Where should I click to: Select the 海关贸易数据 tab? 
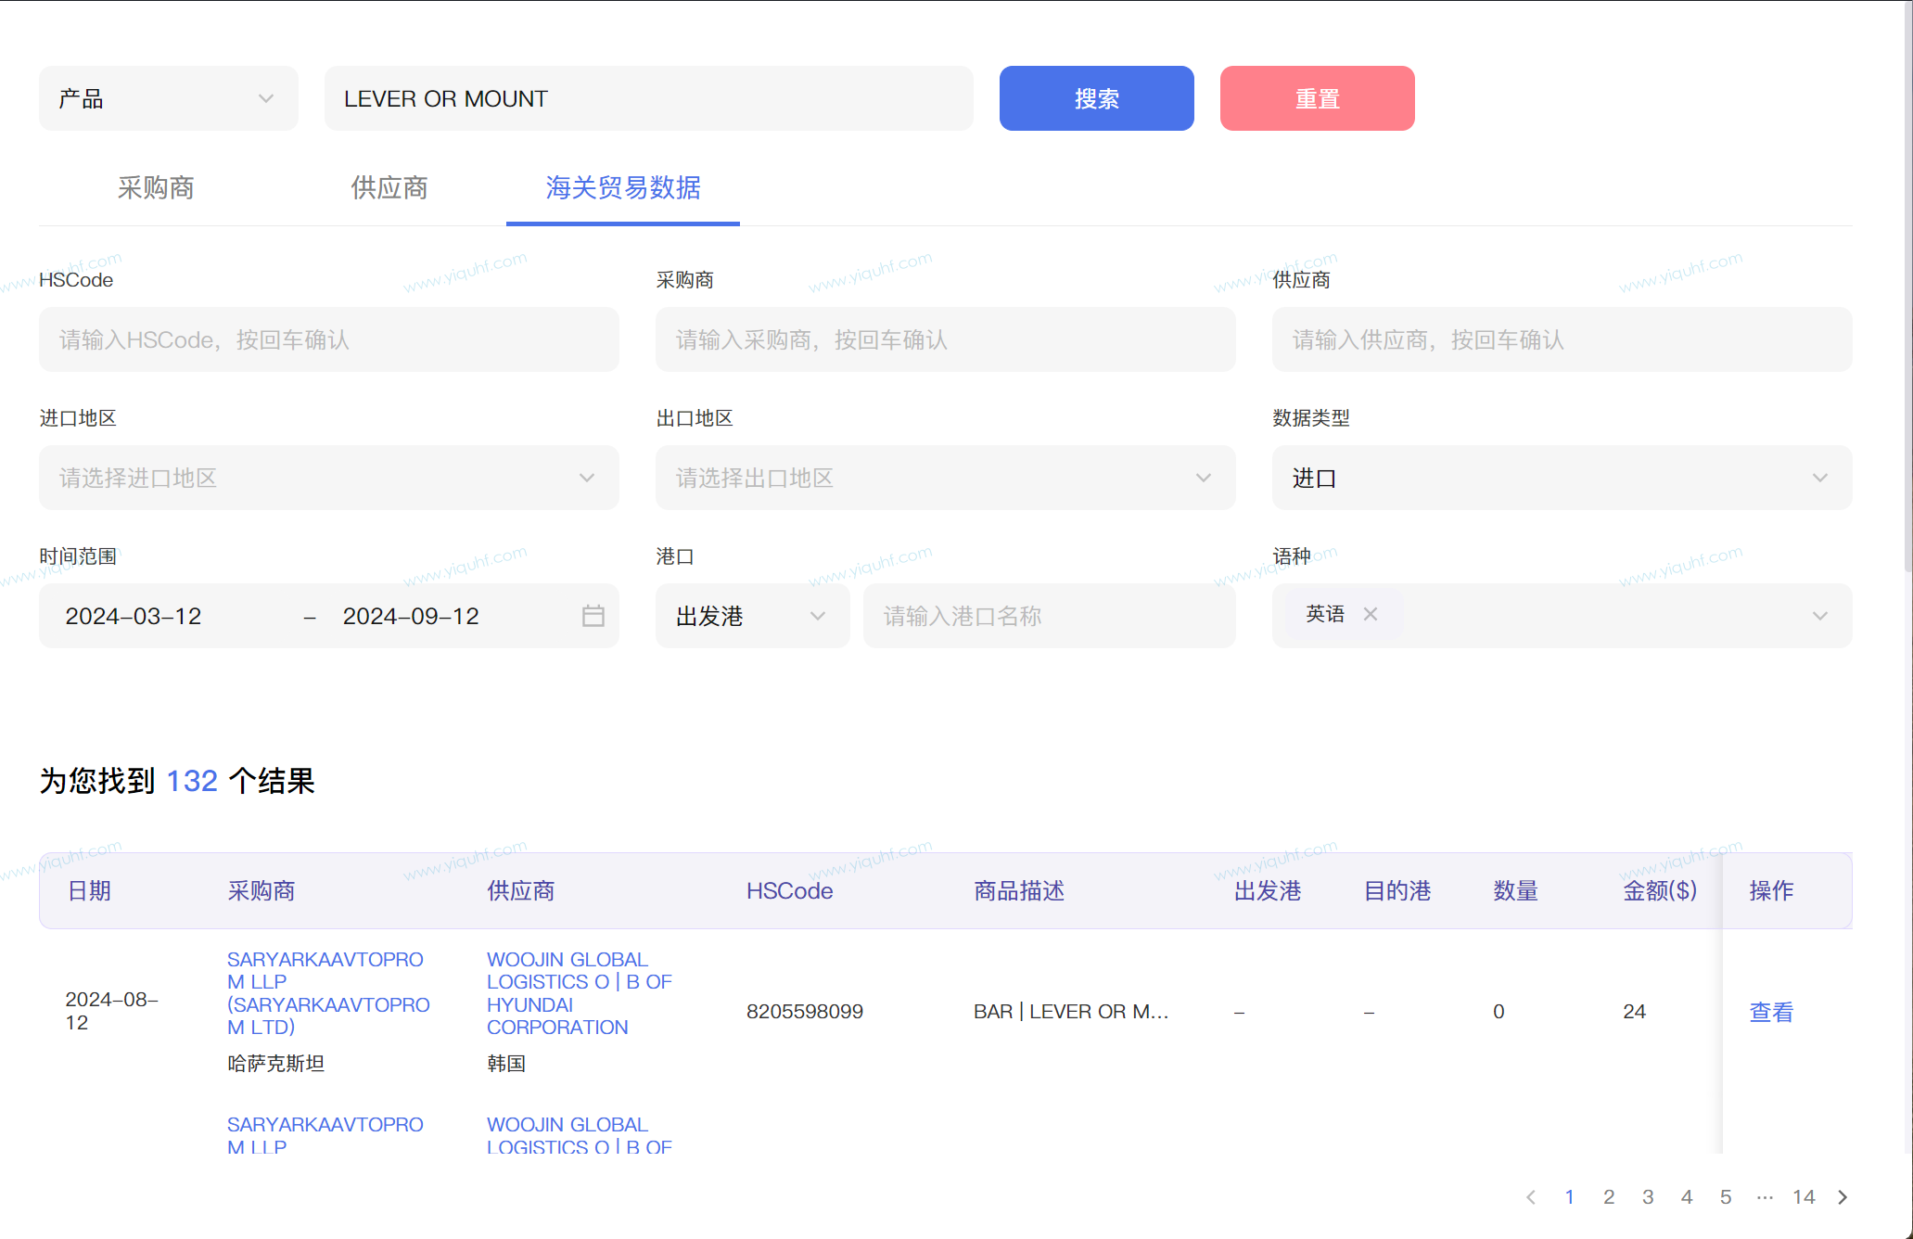(x=623, y=188)
